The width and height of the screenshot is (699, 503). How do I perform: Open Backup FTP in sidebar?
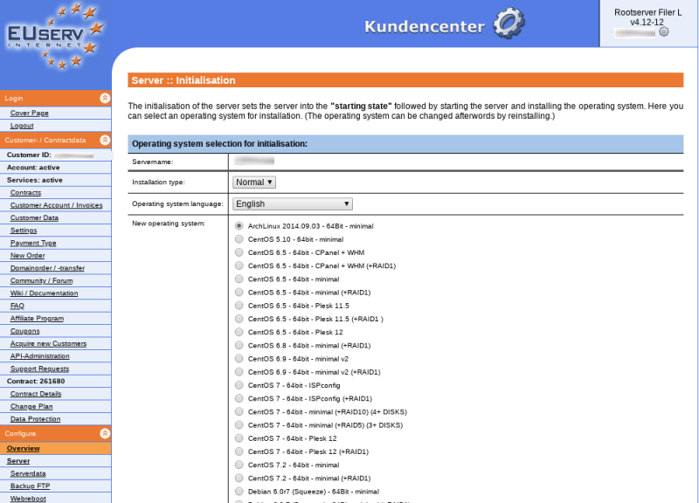(x=30, y=486)
